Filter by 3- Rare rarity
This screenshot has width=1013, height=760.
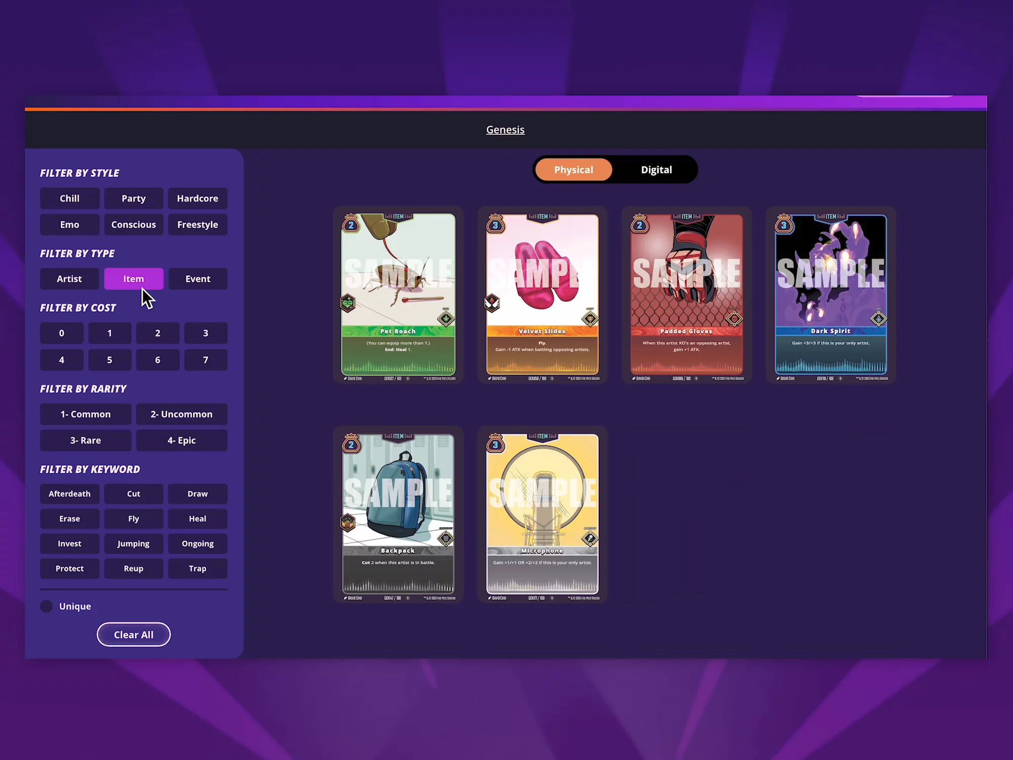coord(86,440)
